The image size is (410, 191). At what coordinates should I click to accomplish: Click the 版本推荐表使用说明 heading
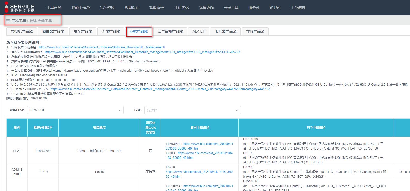pyautogui.click(x=24, y=42)
